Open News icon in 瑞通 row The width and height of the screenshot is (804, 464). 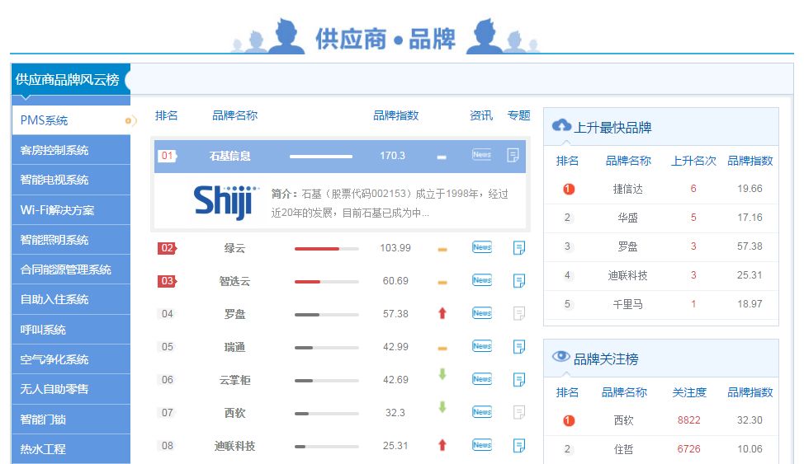[x=482, y=346]
